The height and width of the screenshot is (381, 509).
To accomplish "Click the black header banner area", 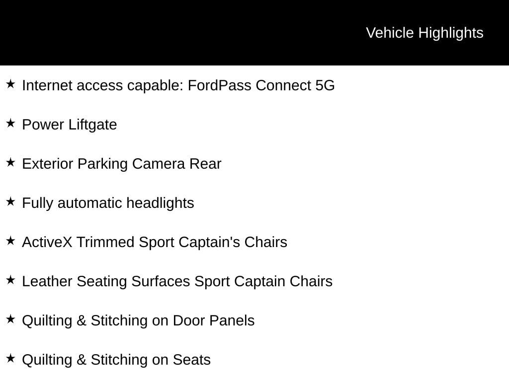I will point(254,33).
